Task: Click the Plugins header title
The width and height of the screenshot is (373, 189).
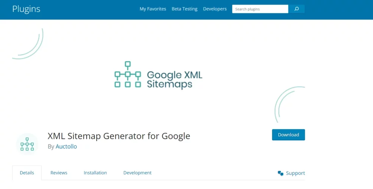Action: click(x=26, y=9)
